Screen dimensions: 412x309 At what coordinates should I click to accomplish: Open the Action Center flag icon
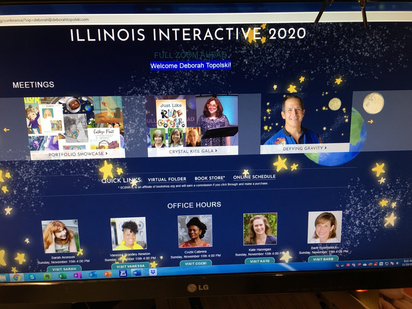392,263
